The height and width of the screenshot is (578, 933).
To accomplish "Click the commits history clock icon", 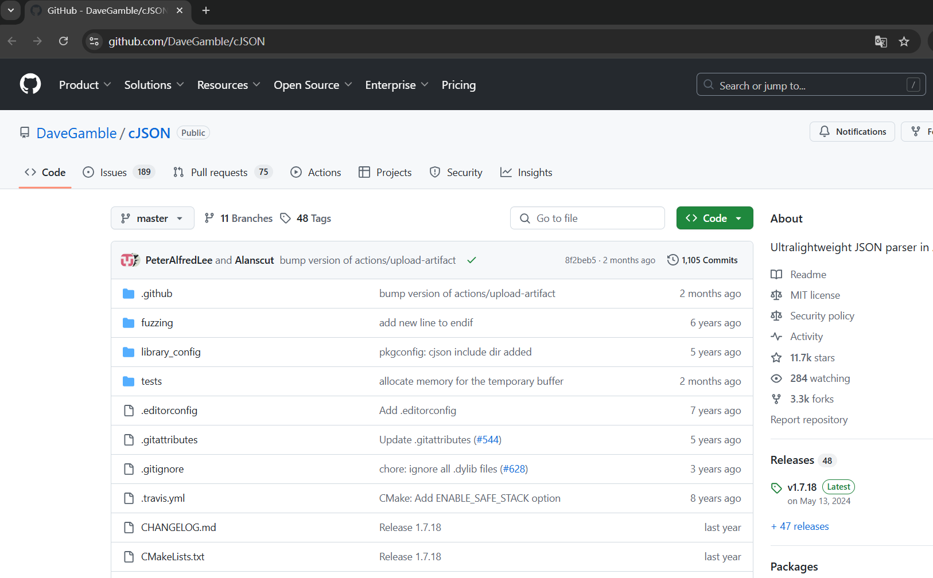I will [672, 260].
